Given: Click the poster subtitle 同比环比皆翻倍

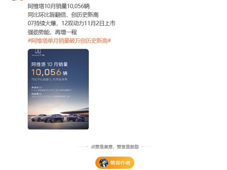Looking at the screenshot, I should [49, 79].
